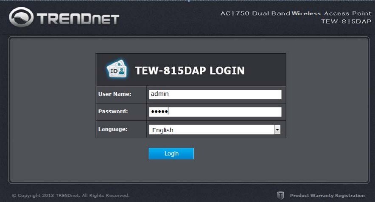Click the Copyright 2013 TRENDnet footer text
The width and height of the screenshot is (375, 202).
click(45, 195)
